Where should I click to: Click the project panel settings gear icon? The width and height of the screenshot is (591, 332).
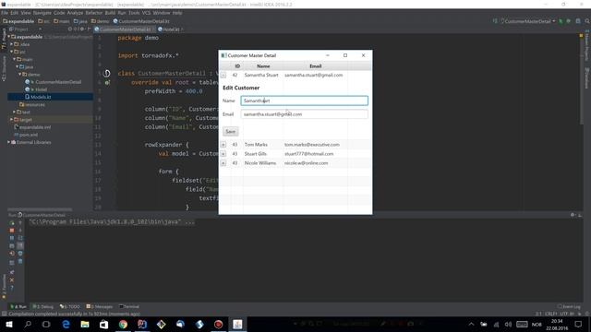tap(82, 29)
